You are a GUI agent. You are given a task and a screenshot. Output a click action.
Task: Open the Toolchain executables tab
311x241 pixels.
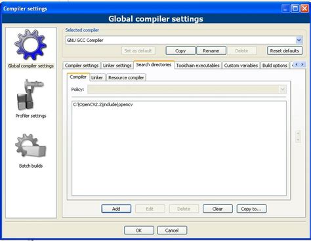click(197, 65)
